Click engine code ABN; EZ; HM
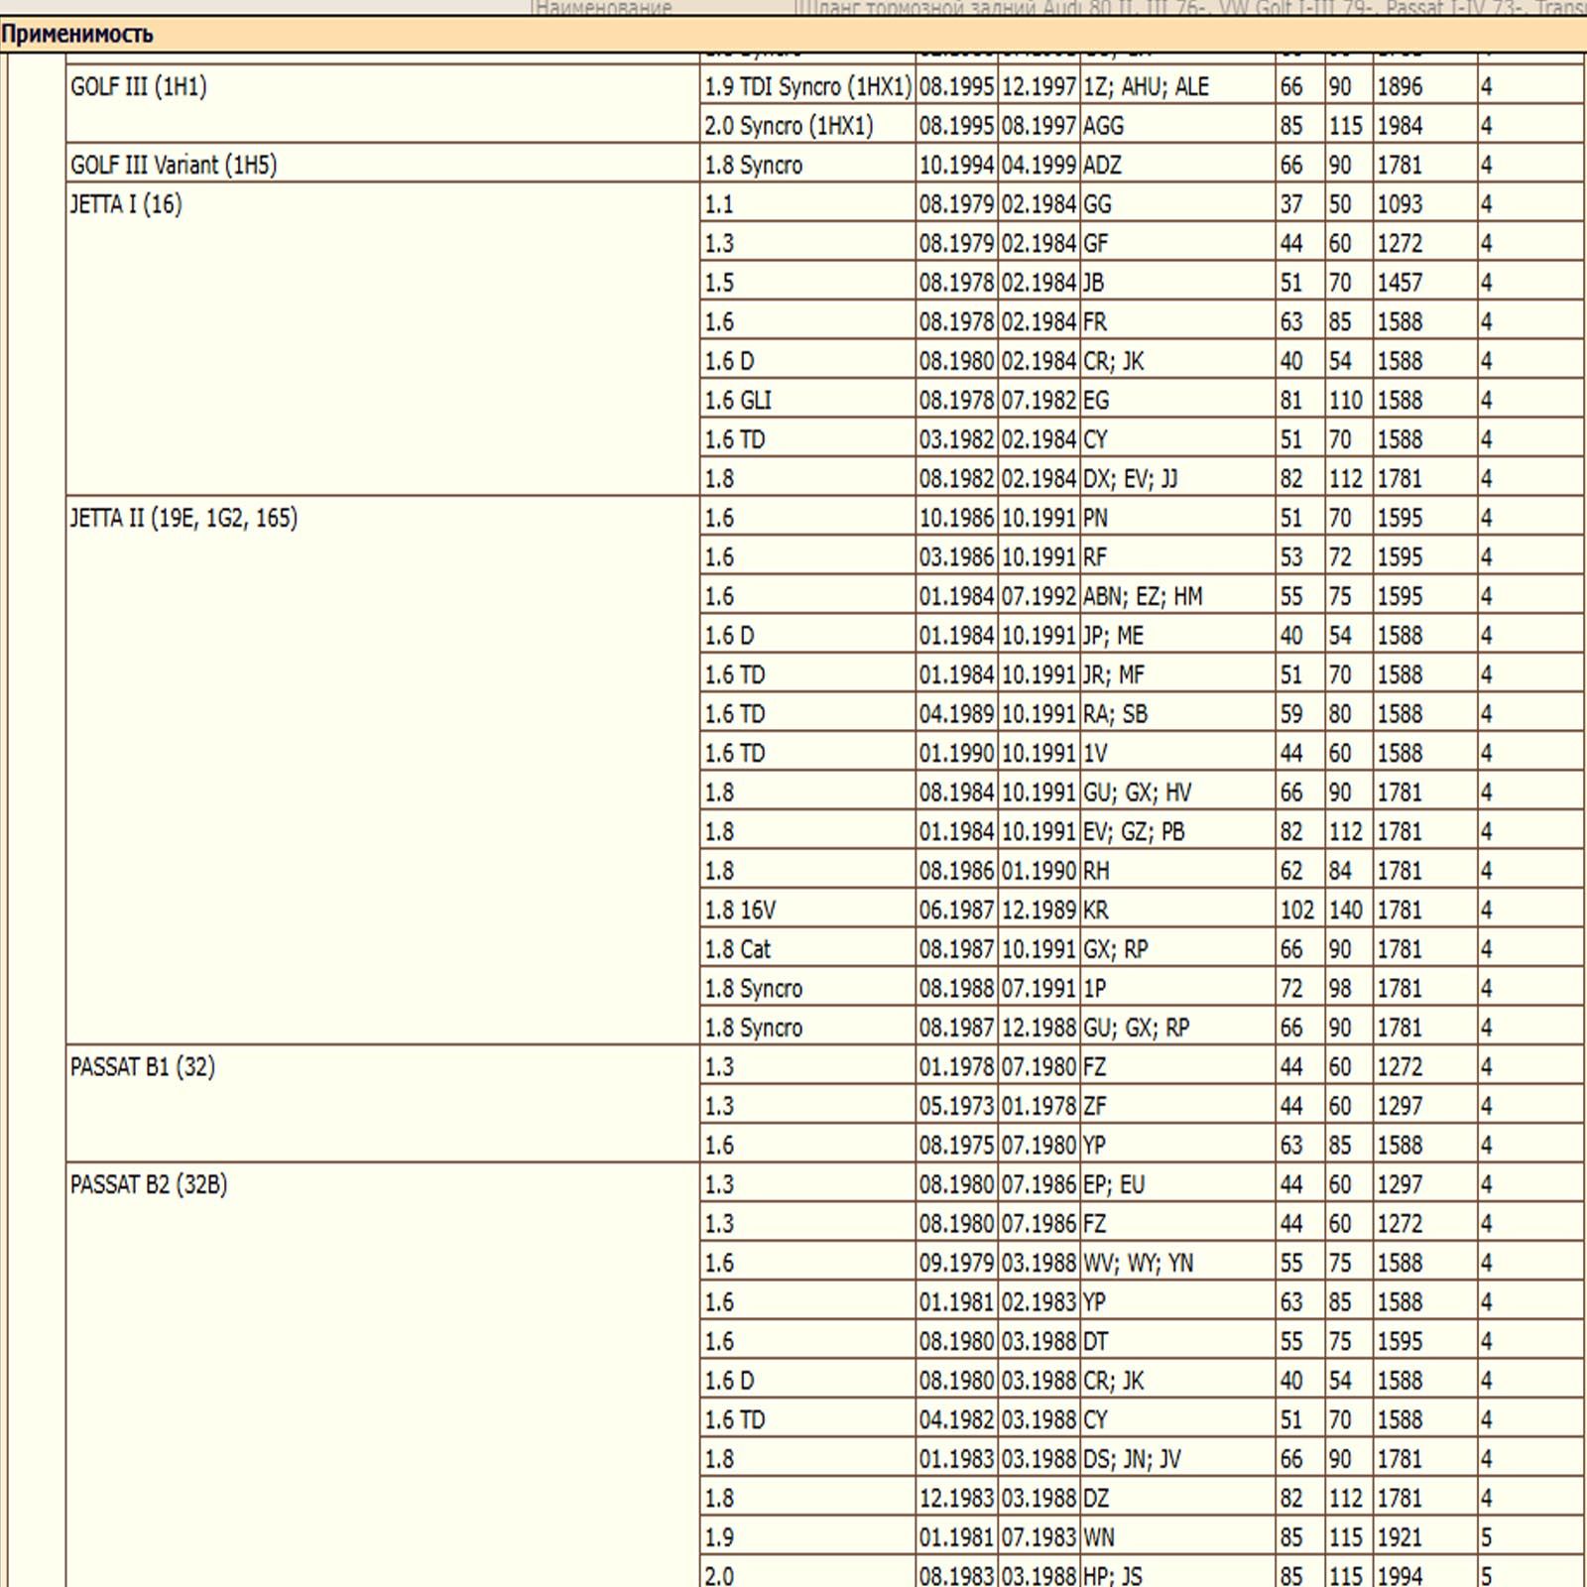Screen dimensions: 1587x1587 tap(1177, 596)
